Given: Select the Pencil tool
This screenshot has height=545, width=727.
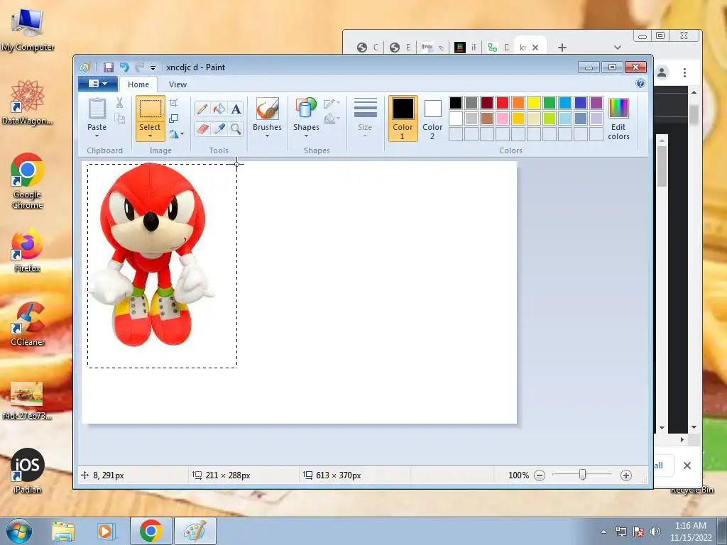Looking at the screenshot, I should click(x=202, y=109).
